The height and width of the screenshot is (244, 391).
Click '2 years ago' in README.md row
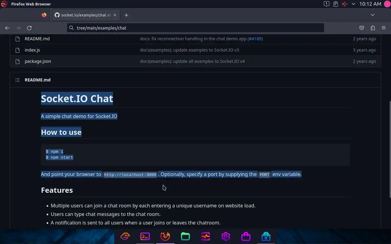pos(364,39)
